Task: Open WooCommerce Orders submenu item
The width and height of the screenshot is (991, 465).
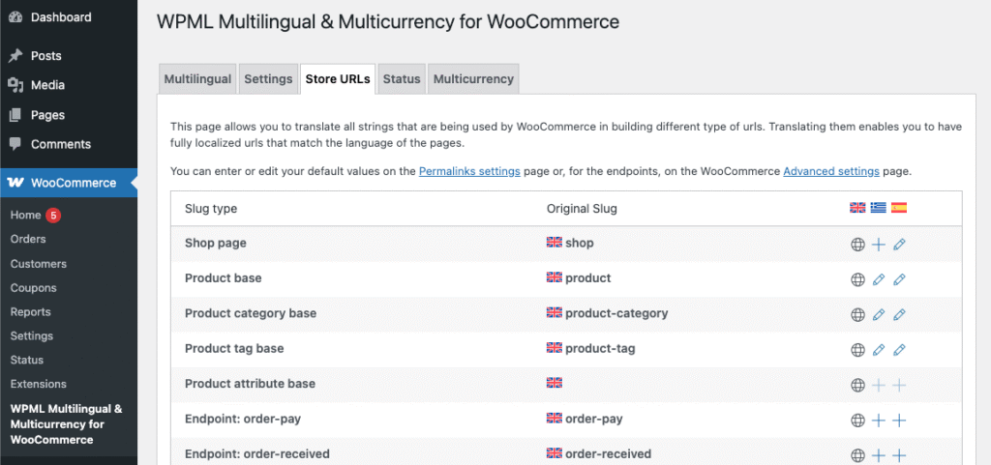Action: pyautogui.click(x=28, y=239)
